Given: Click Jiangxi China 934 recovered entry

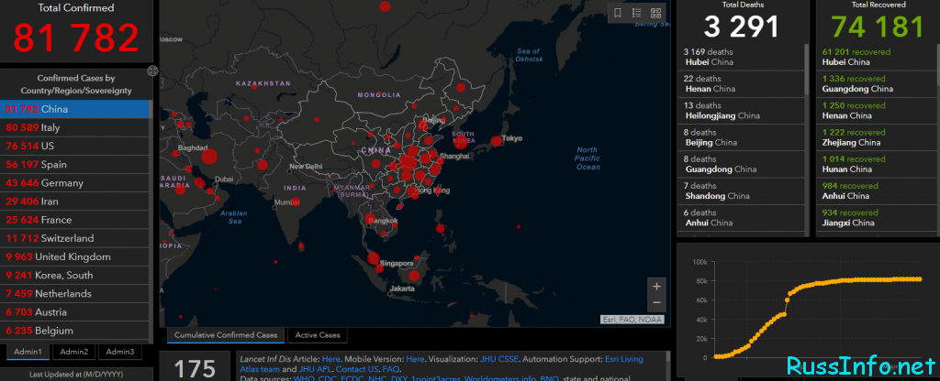Looking at the screenshot, I should click(875, 218).
